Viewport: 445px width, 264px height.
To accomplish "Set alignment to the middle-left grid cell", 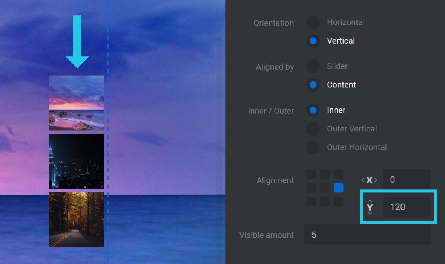I will (311, 188).
